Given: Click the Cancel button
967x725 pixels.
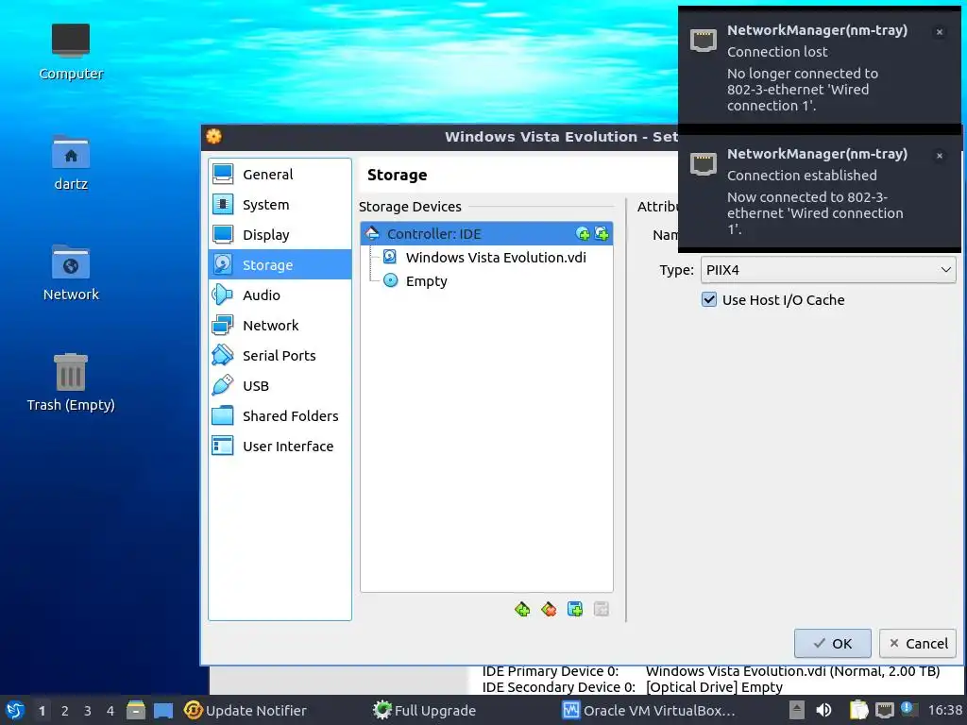Looking at the screenshot, I should (918, 644).
